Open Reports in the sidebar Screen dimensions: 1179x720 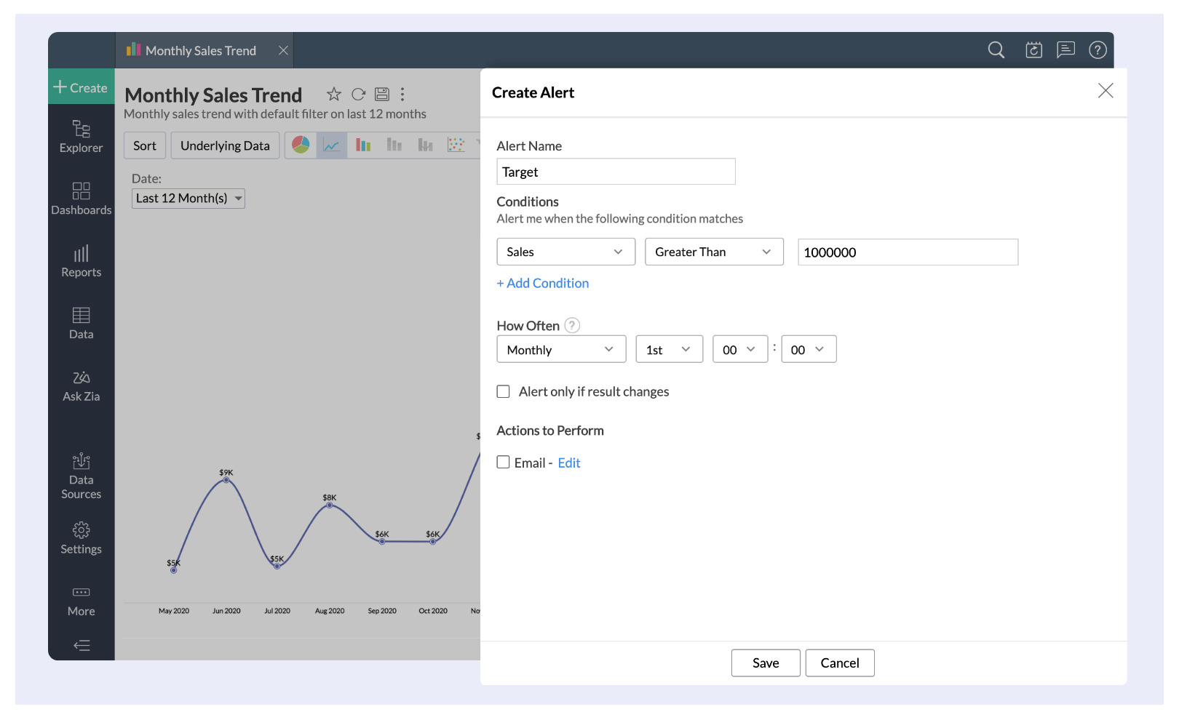pos(81,261)
